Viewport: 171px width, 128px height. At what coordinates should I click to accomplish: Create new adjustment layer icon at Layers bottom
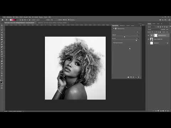click(x=161, y=111)
